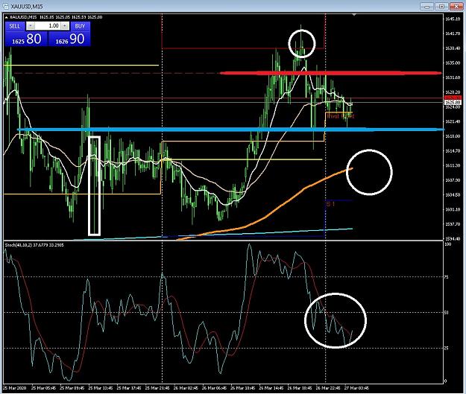Image resolution: width=466 pixels, height=394 pixels.
Task: Click the 1601.10 price scale value
Action: pyautogui.click(x=453, y=209)
